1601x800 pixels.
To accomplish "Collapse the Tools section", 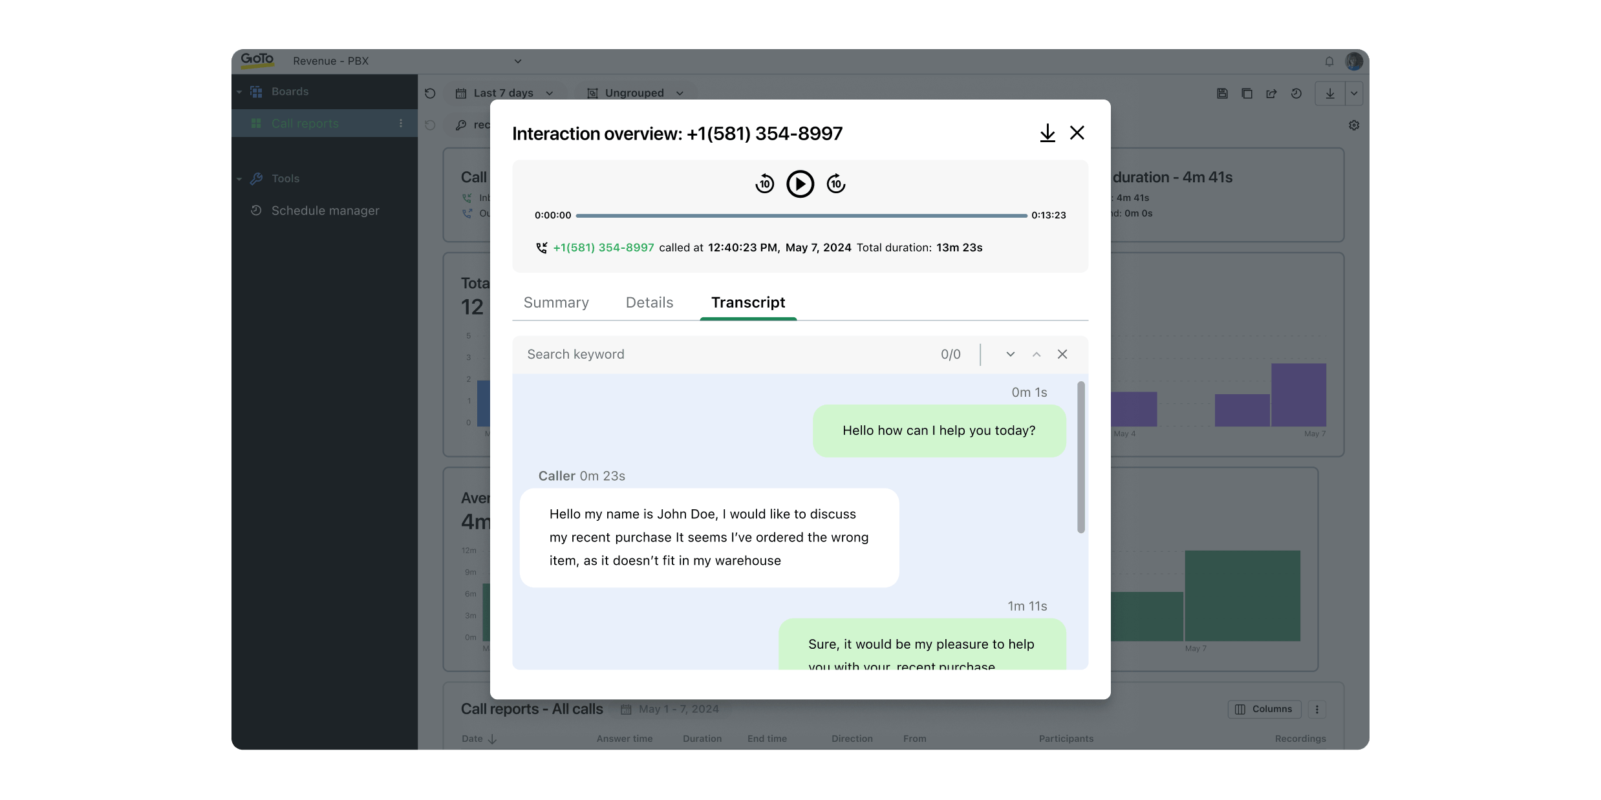I will tap(239, 179).
